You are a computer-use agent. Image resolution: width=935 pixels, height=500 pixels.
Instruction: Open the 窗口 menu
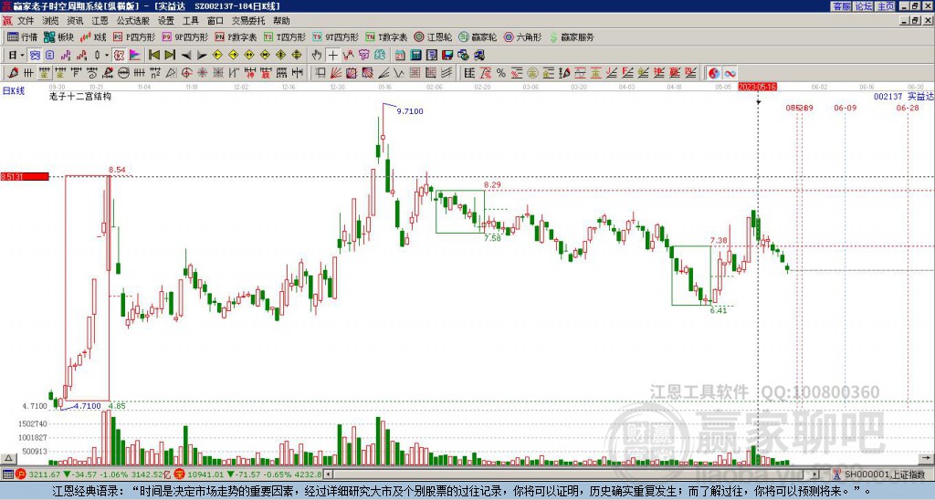[x=215, y=21]
